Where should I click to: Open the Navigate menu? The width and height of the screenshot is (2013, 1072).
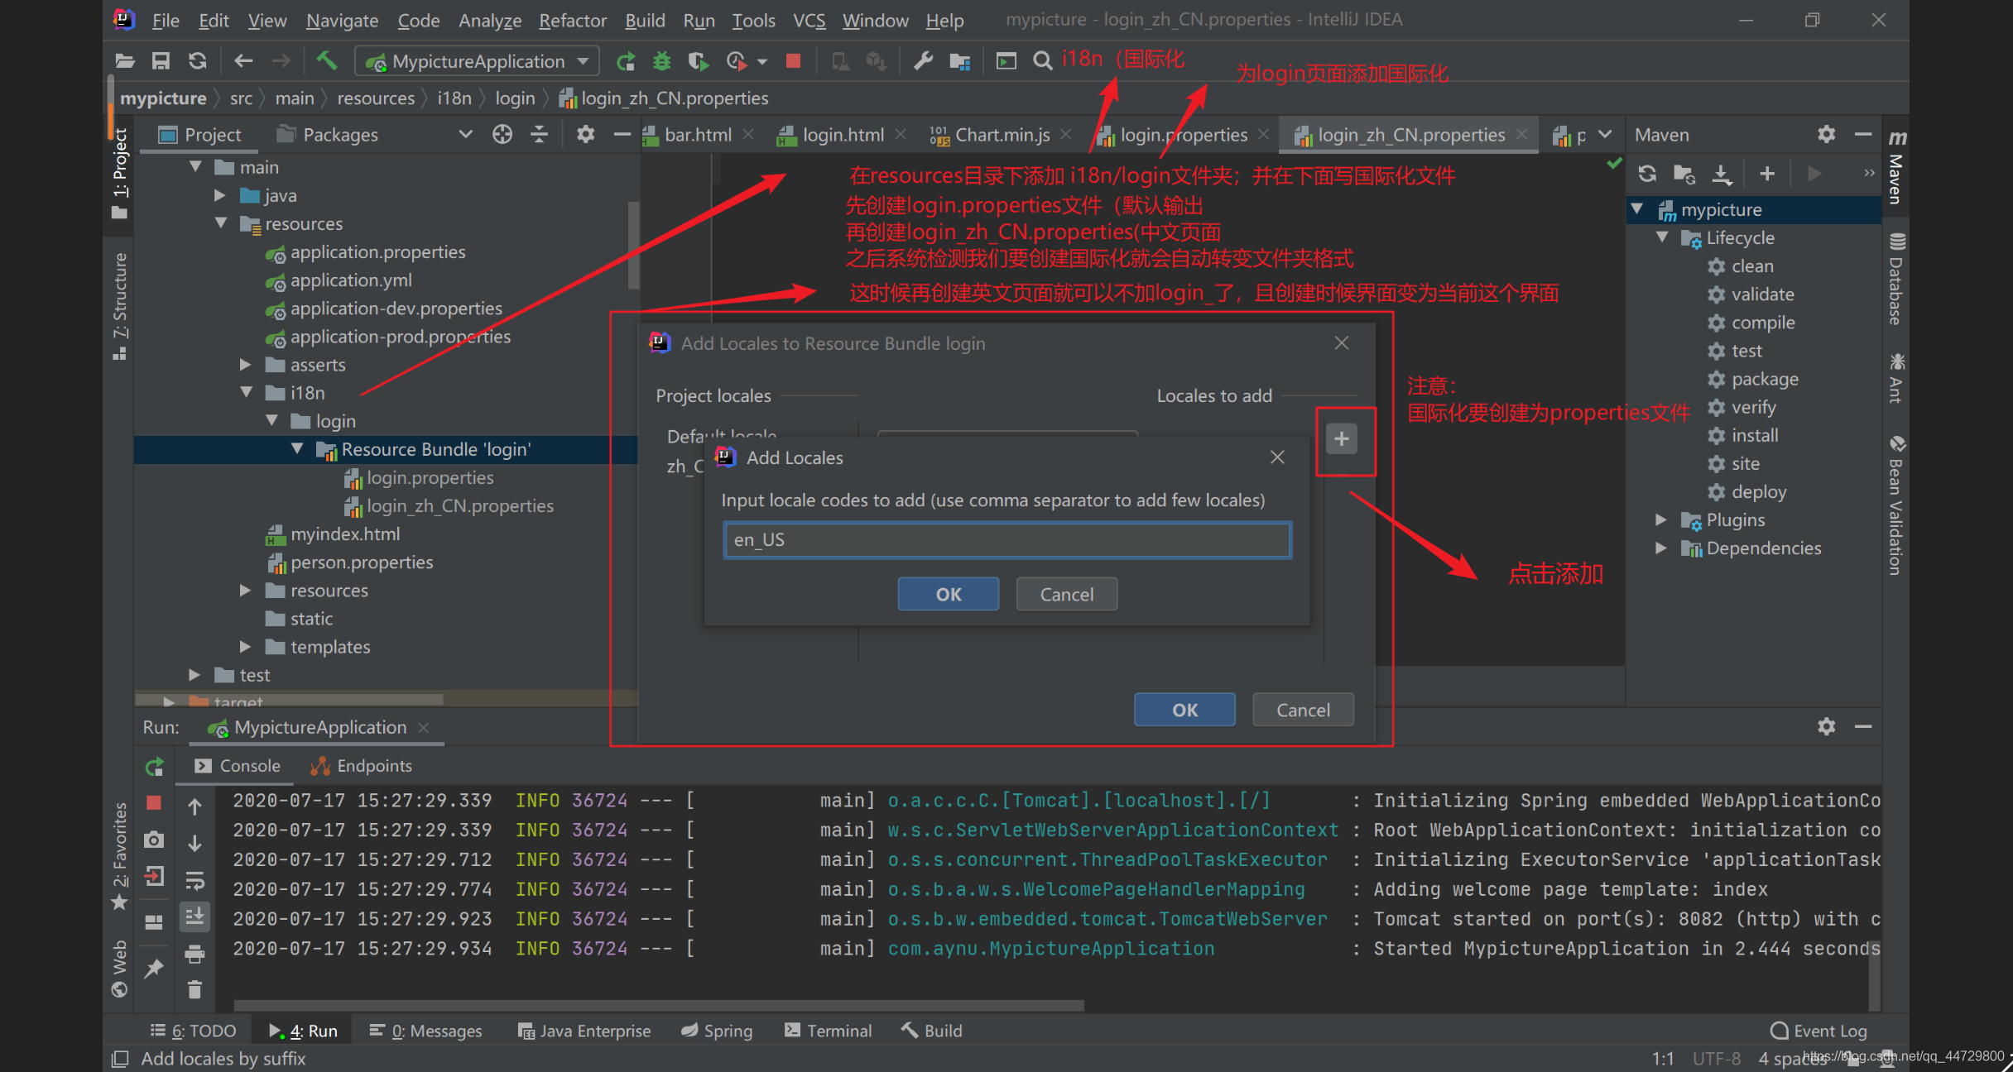coord(342,20)
